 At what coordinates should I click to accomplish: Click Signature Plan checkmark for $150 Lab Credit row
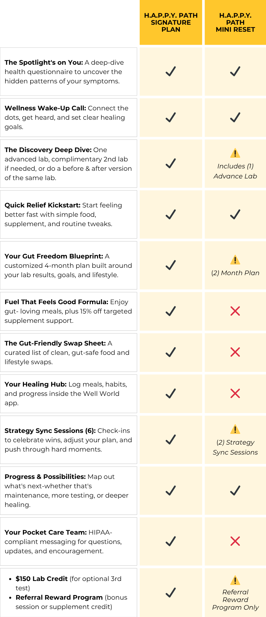tap(171, 593)
